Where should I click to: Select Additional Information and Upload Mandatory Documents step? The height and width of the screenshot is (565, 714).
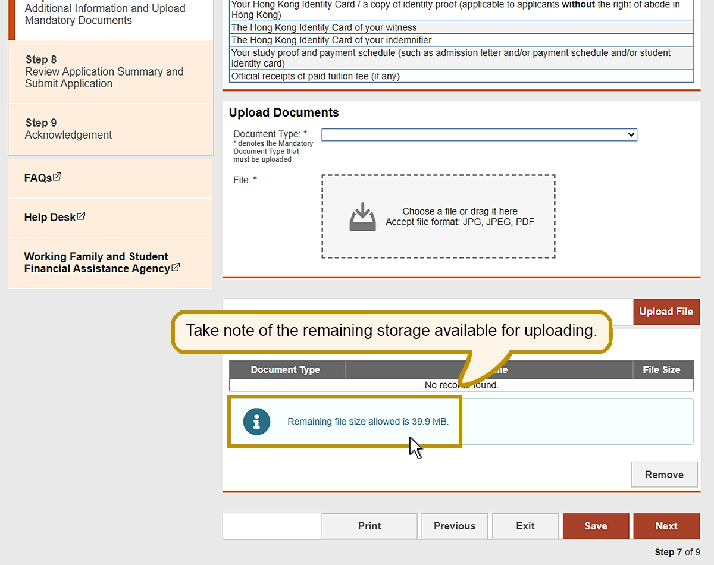pos(105,15)
